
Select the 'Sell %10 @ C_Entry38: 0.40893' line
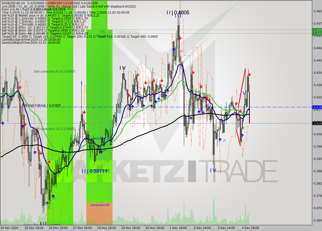click(45, 18)
